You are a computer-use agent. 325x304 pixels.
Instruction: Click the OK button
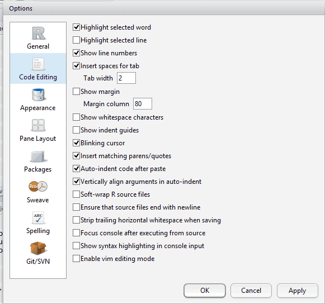[x=205, y=291]
